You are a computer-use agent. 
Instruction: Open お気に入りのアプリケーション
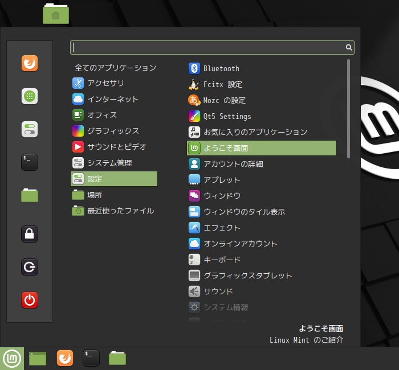pyautogui.click(x=262, y=132)
